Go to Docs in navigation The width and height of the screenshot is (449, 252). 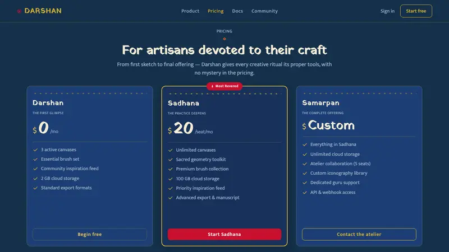(237, 11)
